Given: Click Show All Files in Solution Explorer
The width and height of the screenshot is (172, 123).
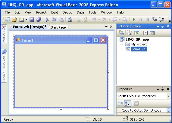Looking at the screenshot, I should click(130, 33).
